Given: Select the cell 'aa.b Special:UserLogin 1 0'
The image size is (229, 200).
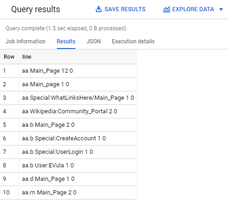Looking at the screenshot, I should 78,152.
